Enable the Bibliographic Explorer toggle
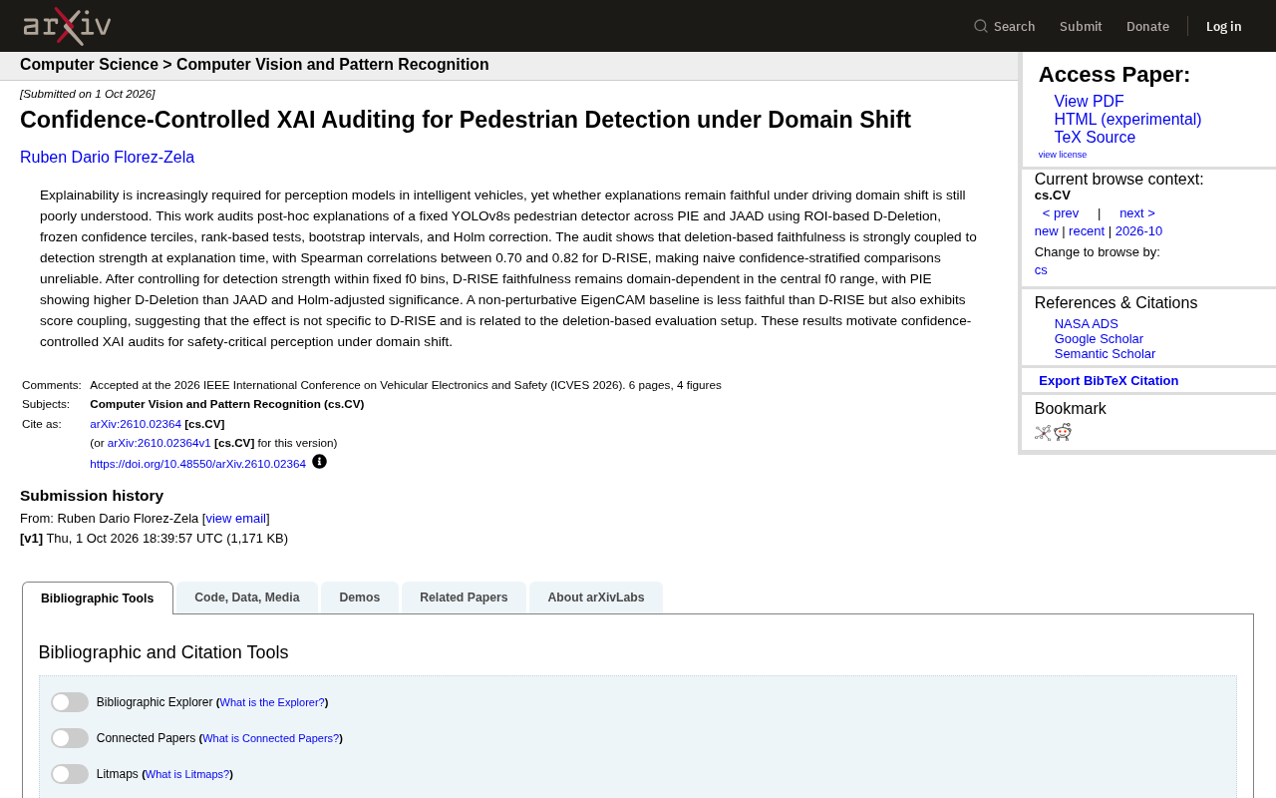Image resolution: width=1276 pixels, height=798 pixels. [x=70, y=702]
